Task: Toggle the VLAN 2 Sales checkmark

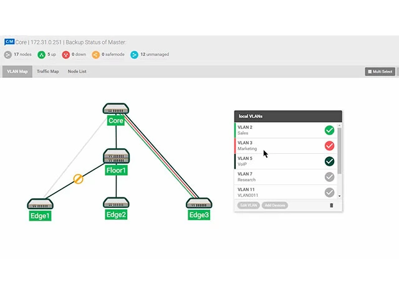Action: (329, 130)
